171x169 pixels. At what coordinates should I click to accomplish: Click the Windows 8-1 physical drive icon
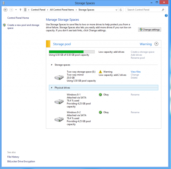pyautogui.click(x=59, y=102)
